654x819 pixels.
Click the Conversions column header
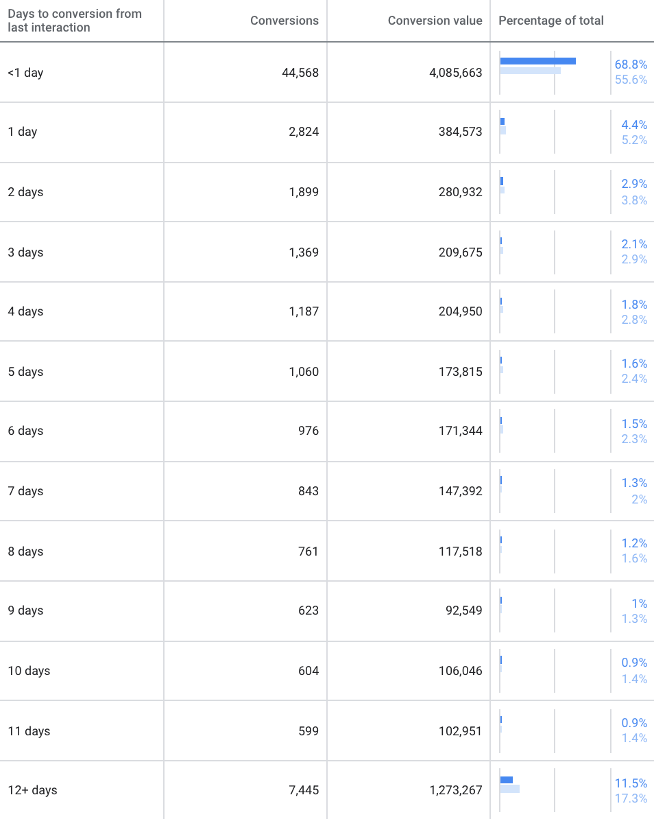click(284, 21)
